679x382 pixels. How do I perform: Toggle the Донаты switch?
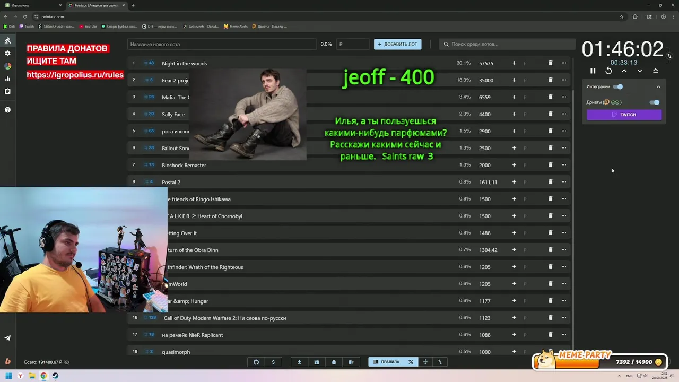655,102
